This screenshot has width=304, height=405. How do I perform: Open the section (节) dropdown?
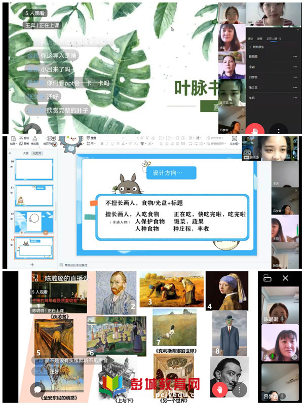click(x=91, y=143)
